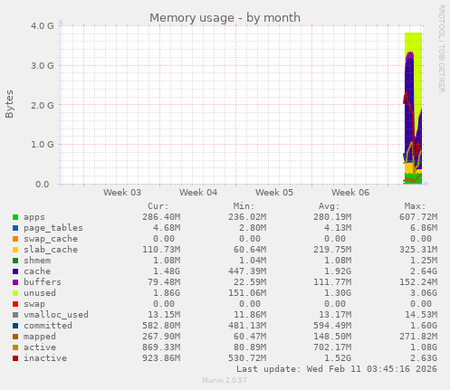Click the Week 05 axis label

(x=274, y=193)
